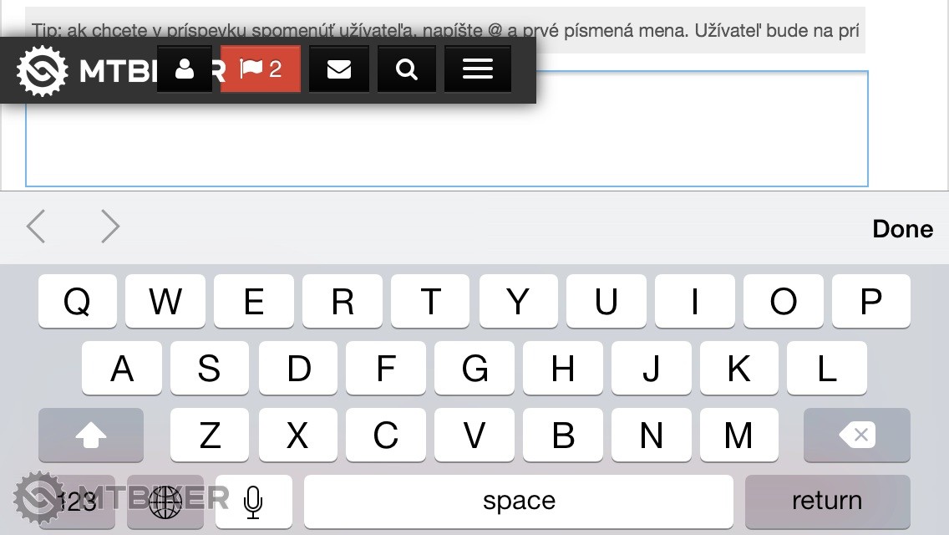949x535 pixels.
Task: Click the magnifier search icon
Action: [407, 69]
